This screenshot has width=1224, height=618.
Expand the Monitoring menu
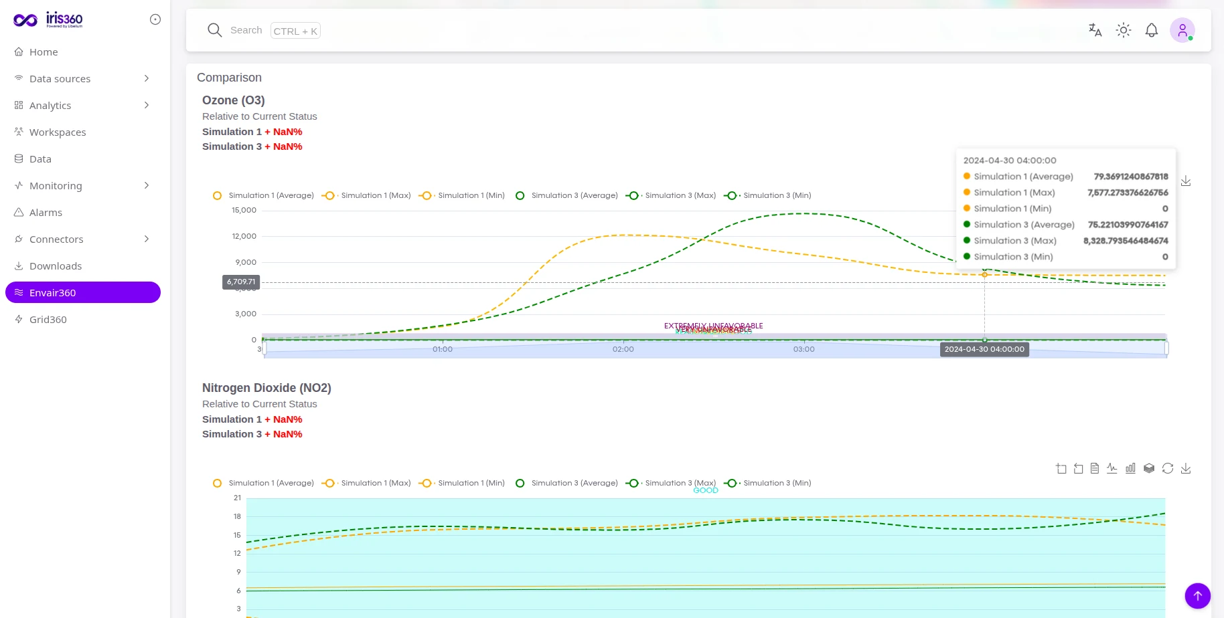82,185
